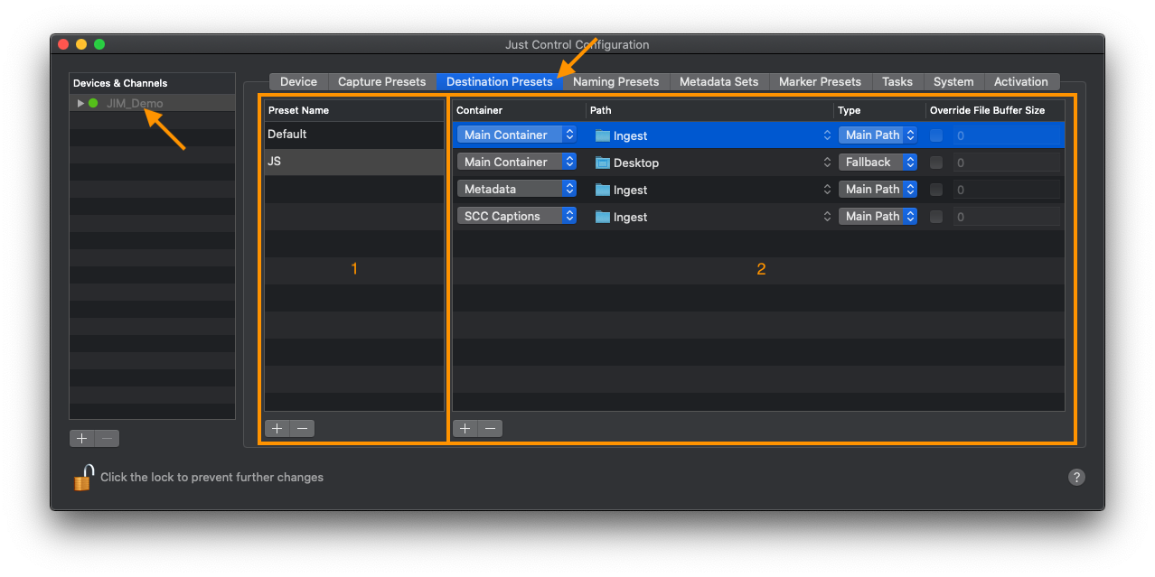Open the SCC Captions container dropdown
1155x577 pixels.
click(x=517, y=216)
